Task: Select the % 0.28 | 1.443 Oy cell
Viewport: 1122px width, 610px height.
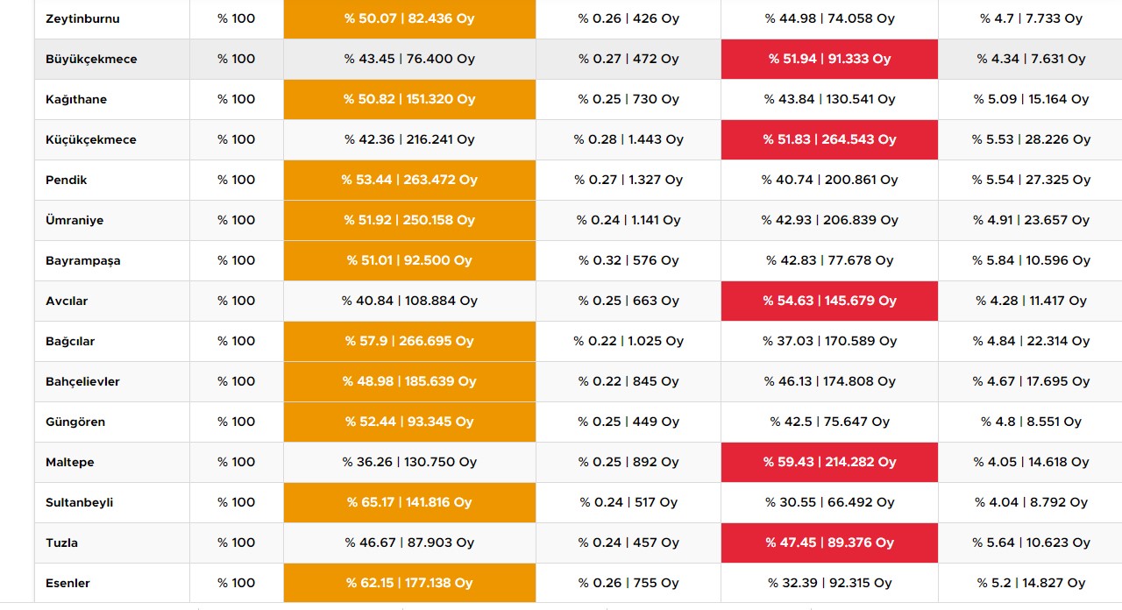Action: [x=628, y=139]
